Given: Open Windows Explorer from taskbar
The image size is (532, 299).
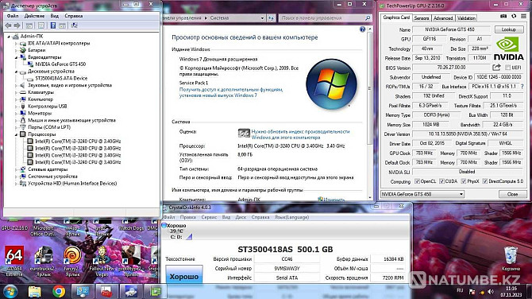Looking at the screenshot, I should (35, 292).
